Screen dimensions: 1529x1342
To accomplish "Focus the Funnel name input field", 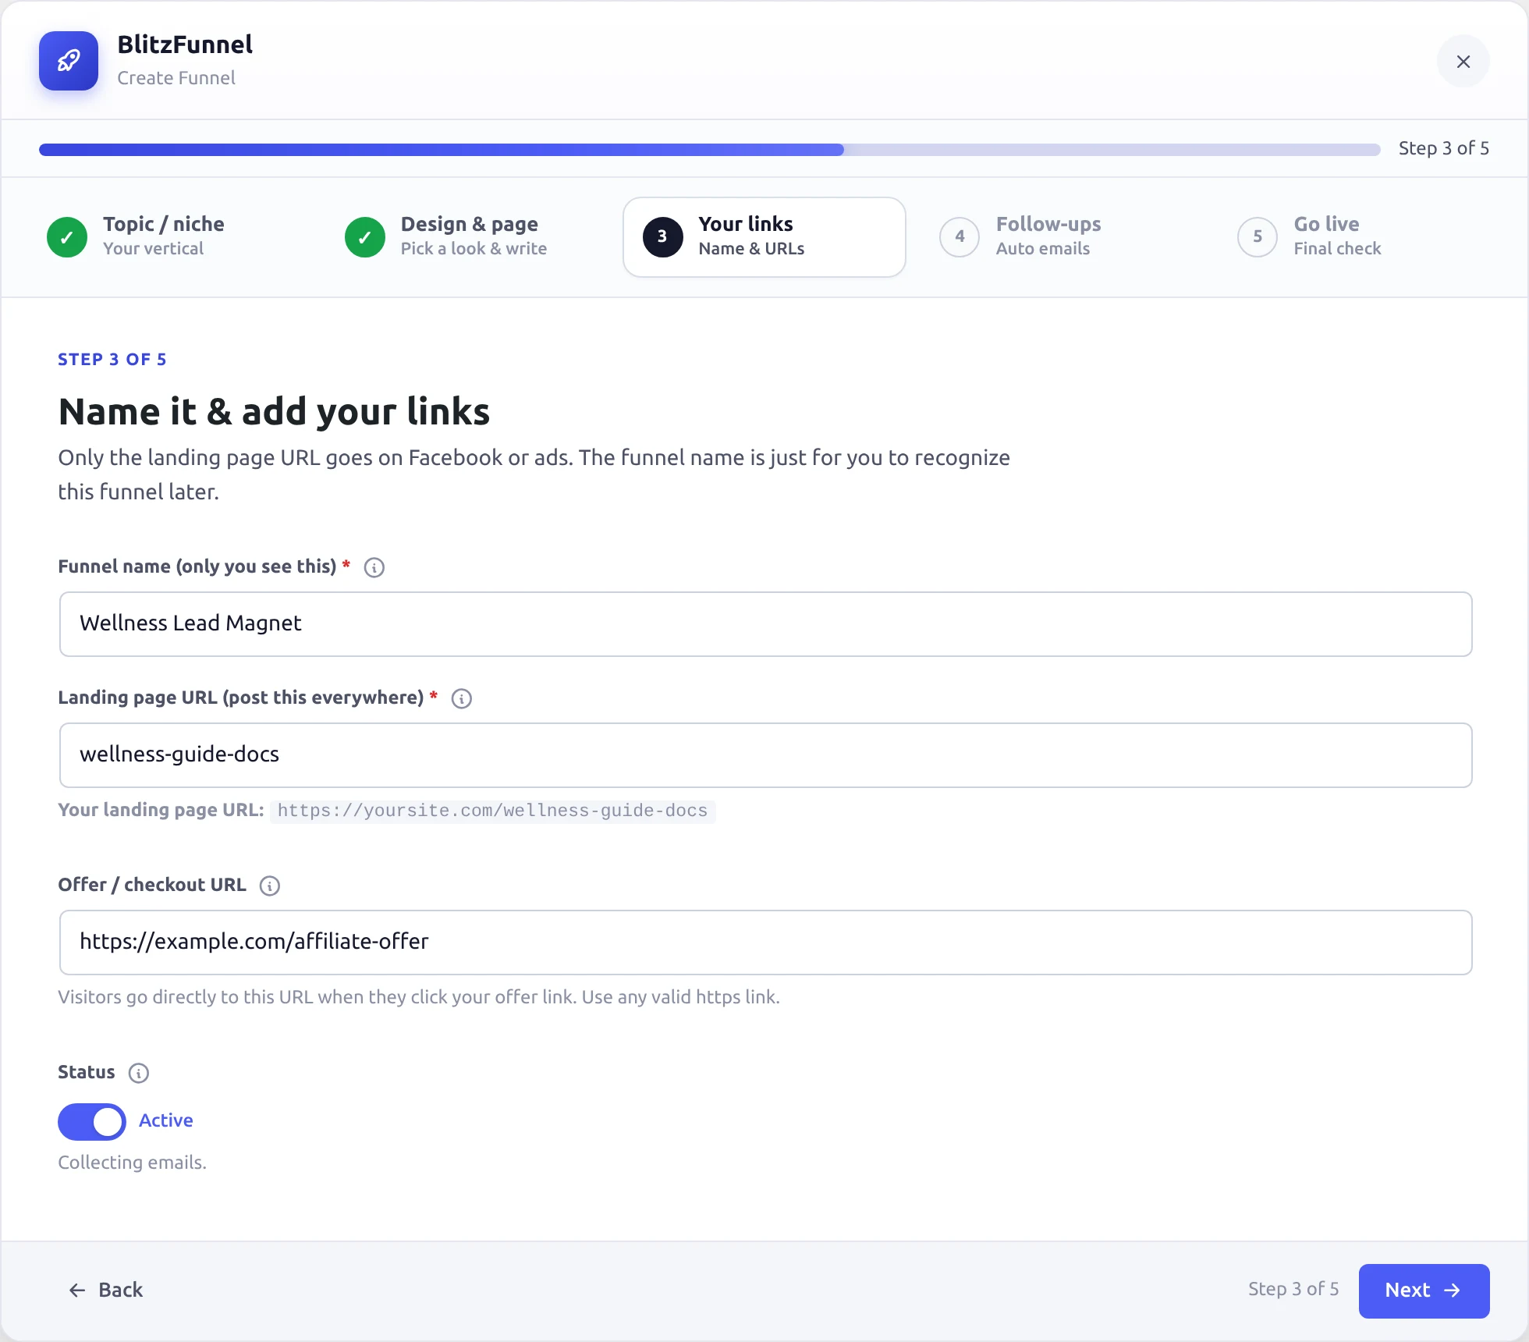I will click(766, 624).
